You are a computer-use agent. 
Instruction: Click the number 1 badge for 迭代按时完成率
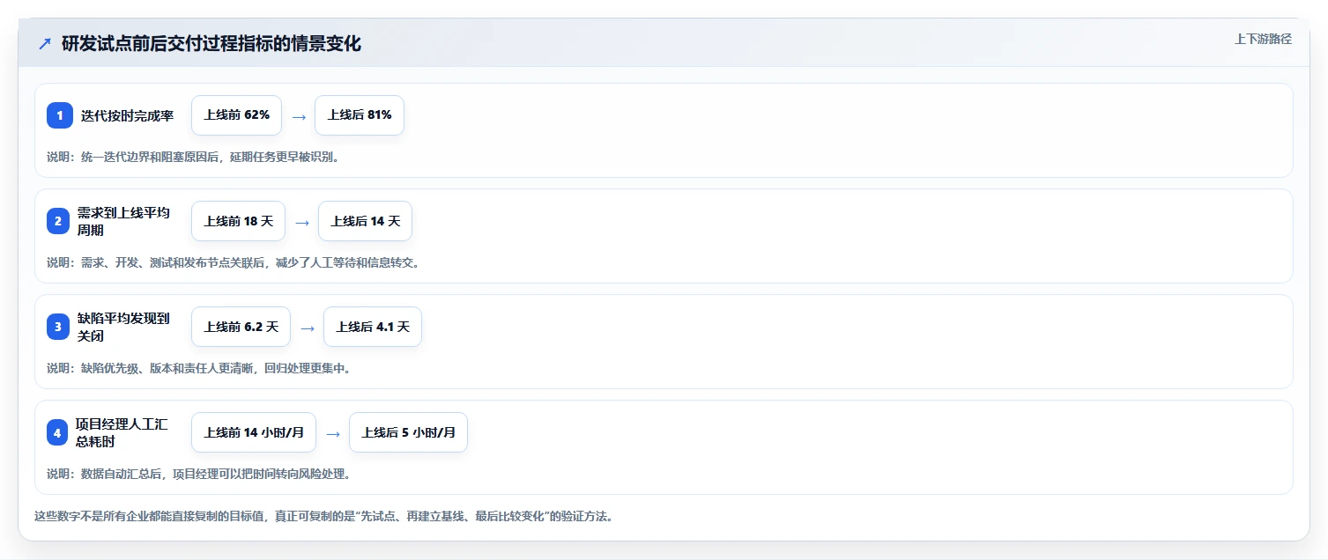pyautogui.click(x=60, y=115)
